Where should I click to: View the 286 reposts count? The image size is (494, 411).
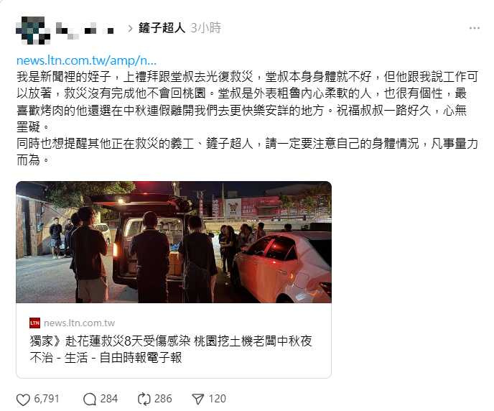click(x=163, y=399)
